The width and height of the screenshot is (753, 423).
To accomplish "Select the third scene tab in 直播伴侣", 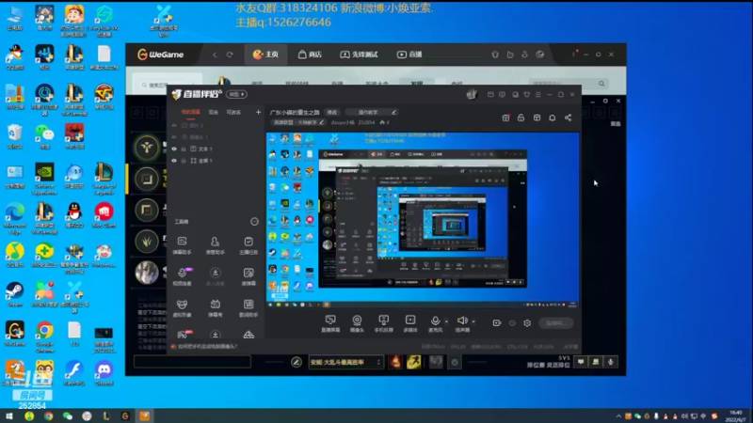I will pos(233,112).
